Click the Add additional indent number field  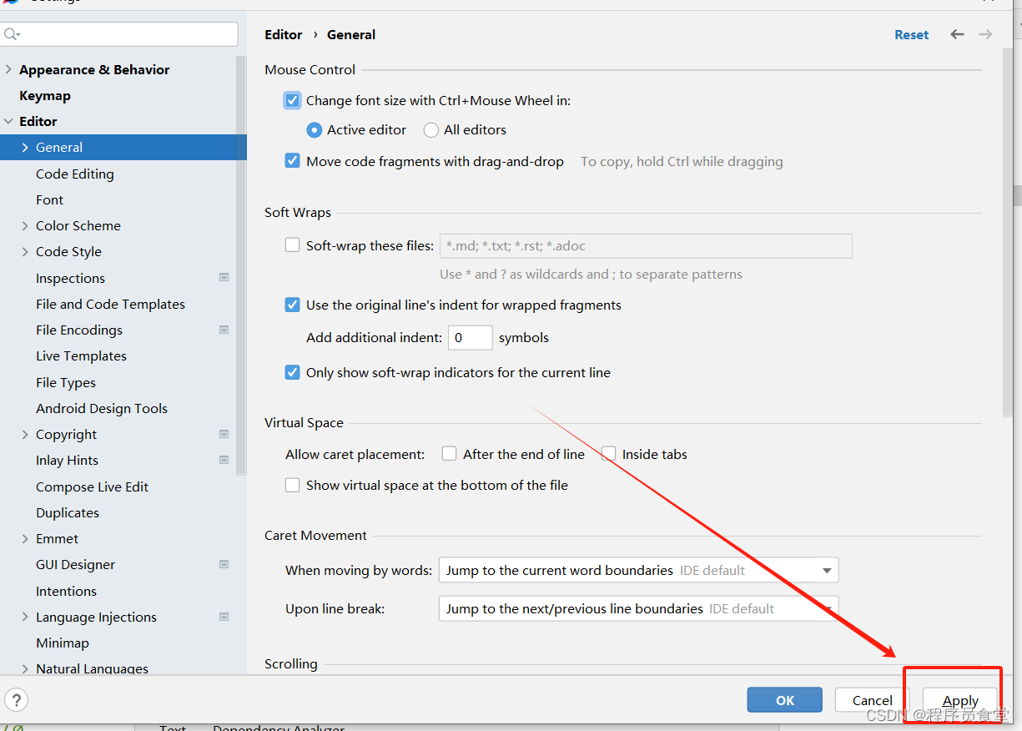tap(471, 337)
